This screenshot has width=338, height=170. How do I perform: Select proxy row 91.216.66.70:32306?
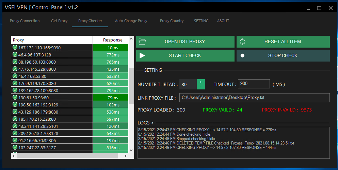pos(70,140)
